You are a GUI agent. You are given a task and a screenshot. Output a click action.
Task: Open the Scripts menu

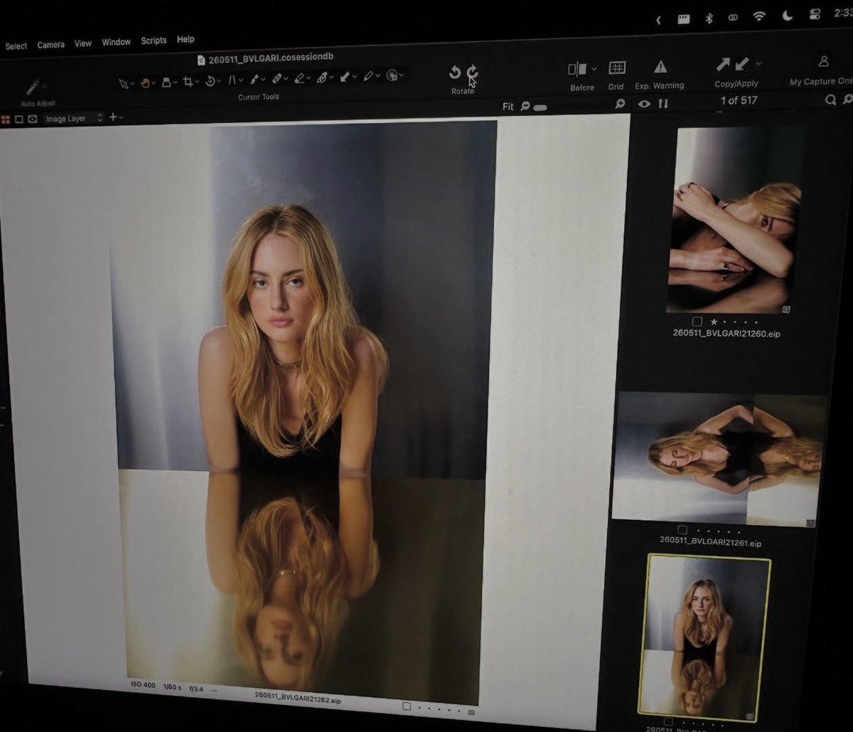(x=154, y=41)
